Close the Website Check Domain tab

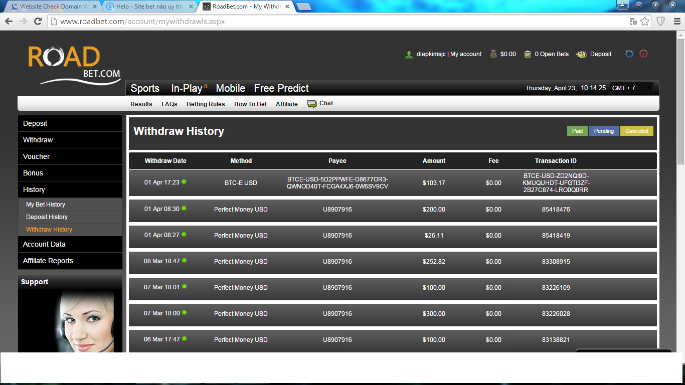tap(94, 7)
